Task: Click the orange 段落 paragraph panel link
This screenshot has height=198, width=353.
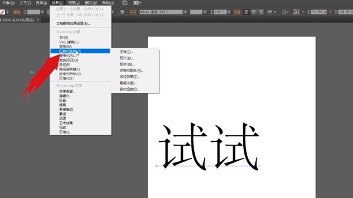Action: pos(237,12)
